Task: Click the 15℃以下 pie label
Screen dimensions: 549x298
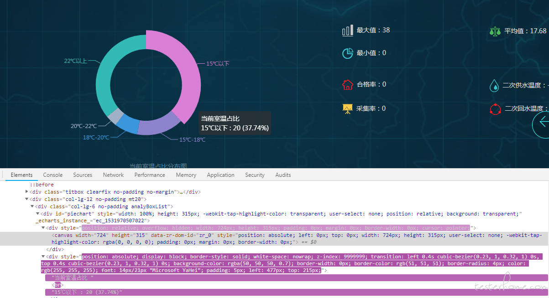Action: pos(218,64)
